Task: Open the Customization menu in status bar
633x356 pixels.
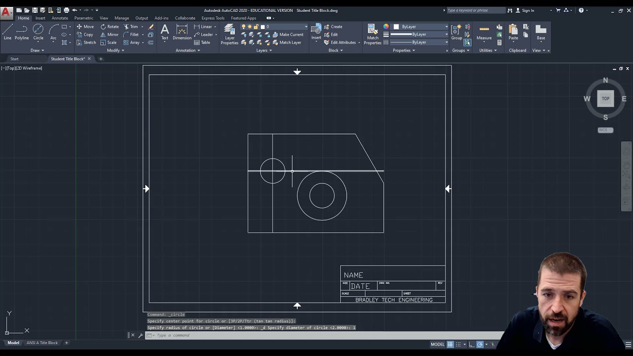Action: coord(629,345)
